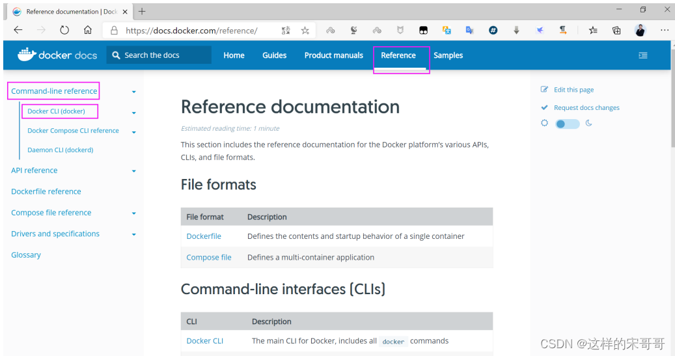Open the favorites list icon

tap(593, 30)
